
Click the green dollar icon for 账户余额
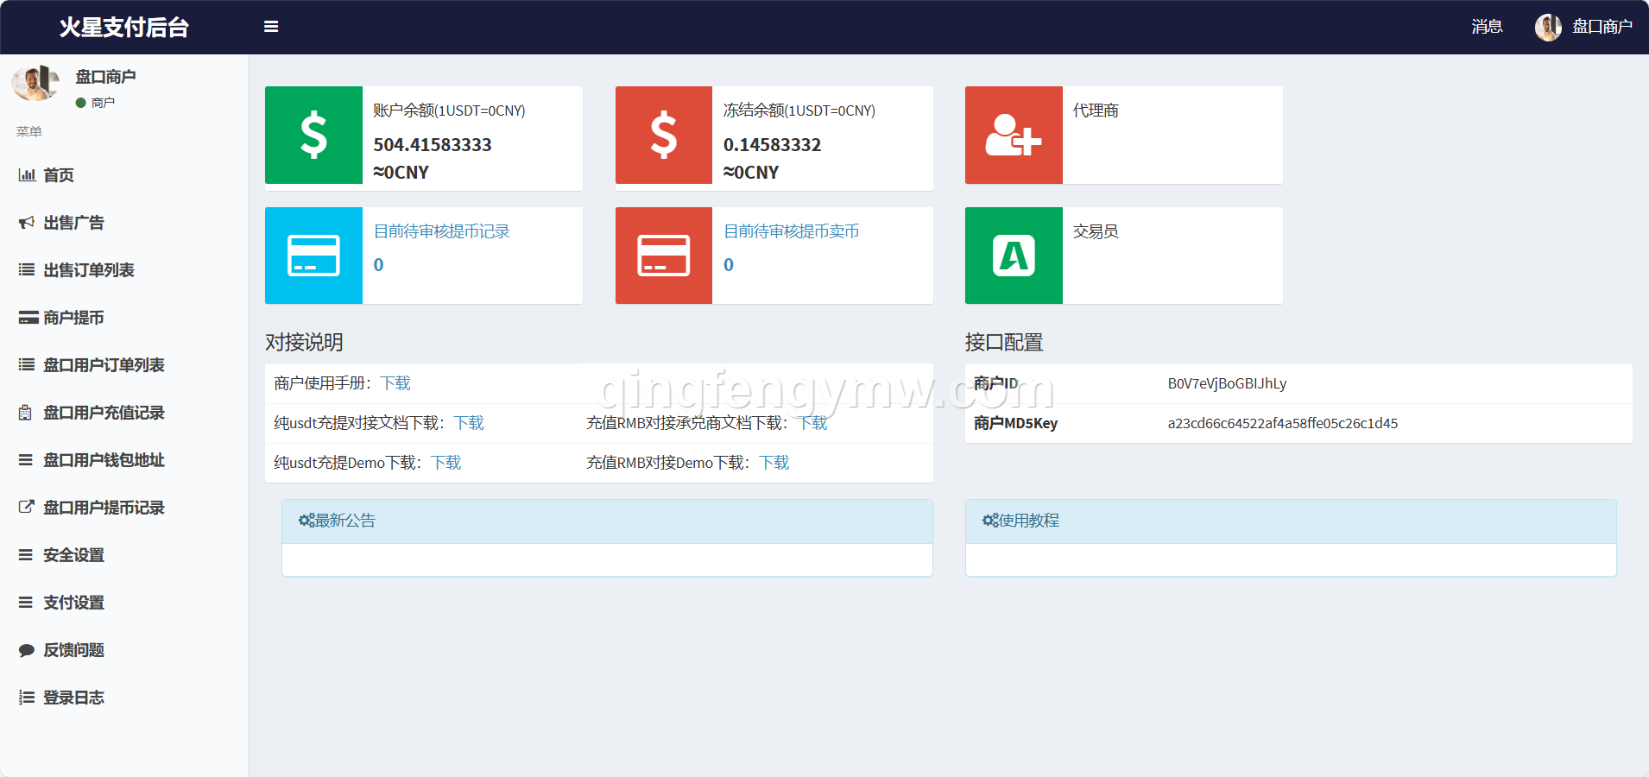pos(313,135)
